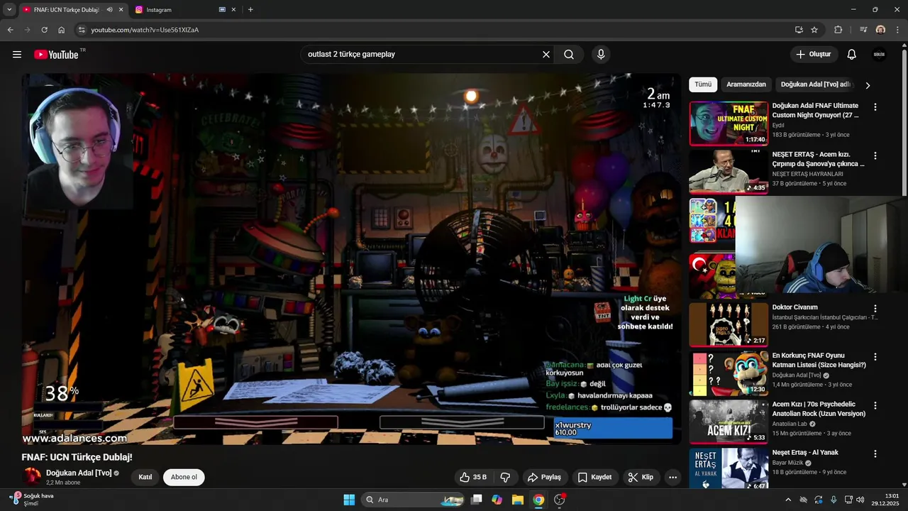Open options for En Korkunç FNAF Oyunu video
Viewport: 908px width, 511px height.
pos(875,357)
